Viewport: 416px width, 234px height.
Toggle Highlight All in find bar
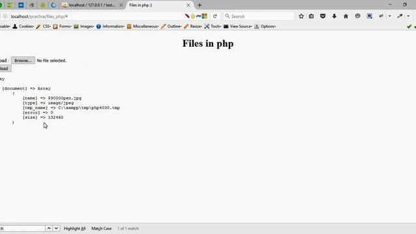[75, 228]
